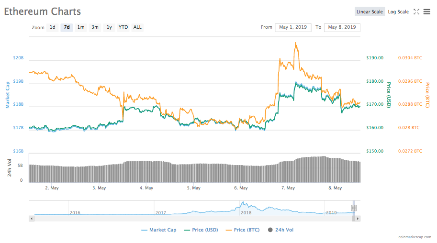
Task: Set zoom to 3m
Action: pos(95,27)
